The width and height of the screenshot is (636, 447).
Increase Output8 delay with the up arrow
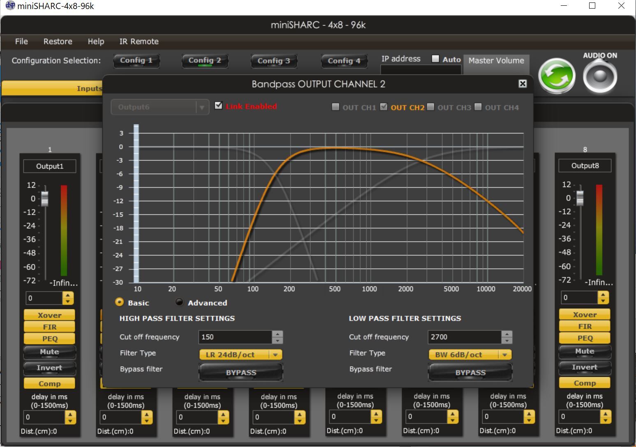(606, 414)
